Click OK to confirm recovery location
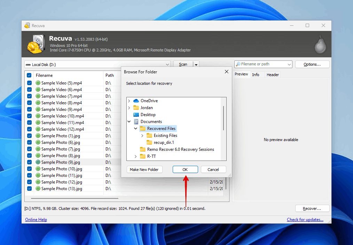 click(185, 170)
